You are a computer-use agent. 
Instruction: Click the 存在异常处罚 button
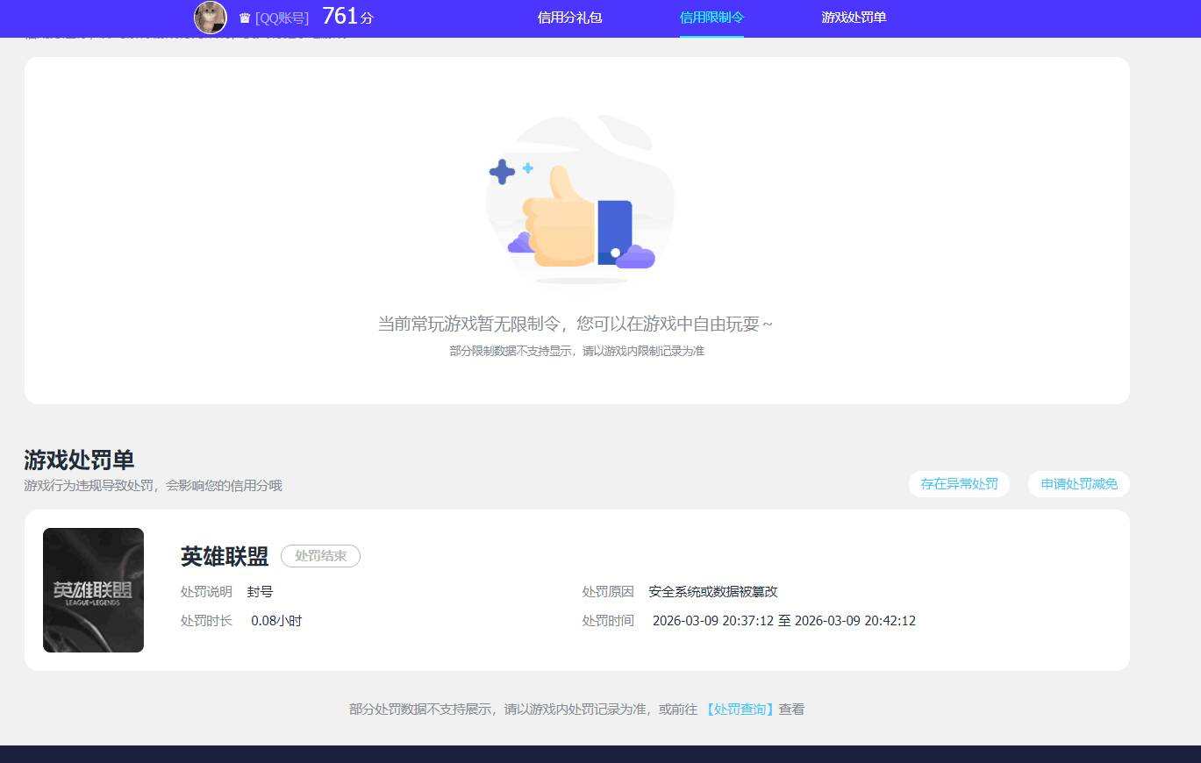point(959,484)
